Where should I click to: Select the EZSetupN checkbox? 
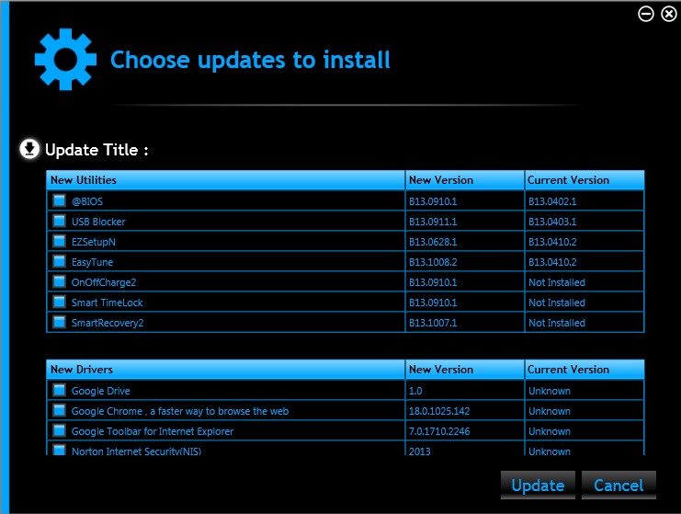click(x=59, y=241)
